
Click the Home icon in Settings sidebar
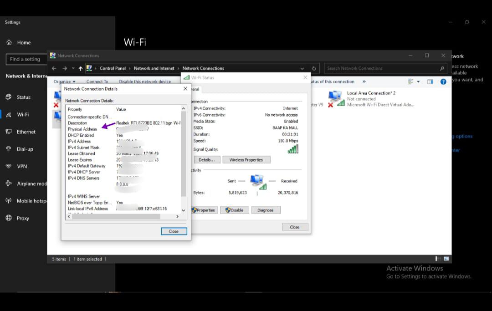tap(9, 42)
